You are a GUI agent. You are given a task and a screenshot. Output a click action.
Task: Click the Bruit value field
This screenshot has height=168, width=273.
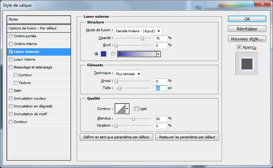tap(161, 45)
